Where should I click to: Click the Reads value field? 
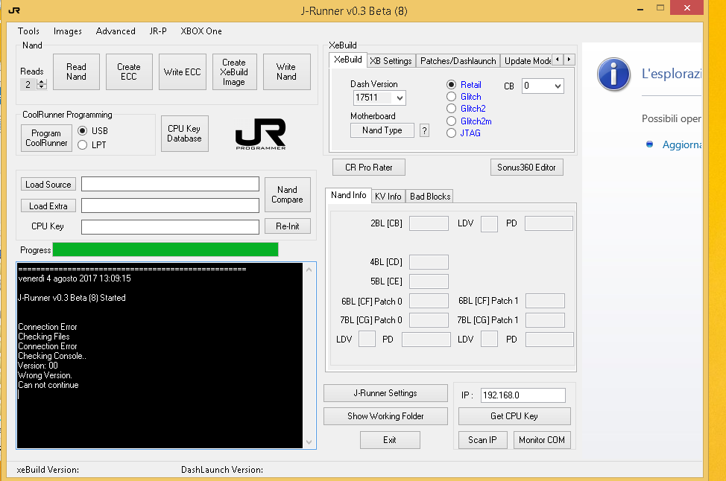point(29,84)
